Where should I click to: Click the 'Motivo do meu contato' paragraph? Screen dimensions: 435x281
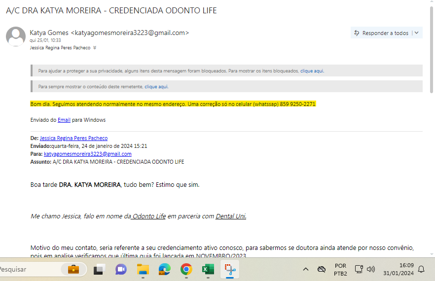coord(222,251)
